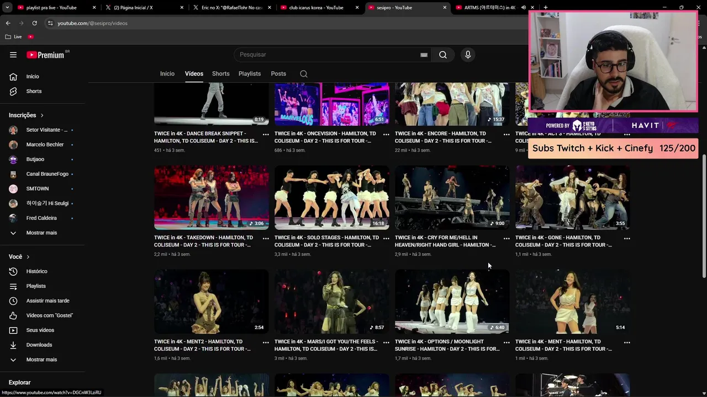Expand Inscrições section chevron
This screenshot has width=707, height=397.
(x=42, y=115)
